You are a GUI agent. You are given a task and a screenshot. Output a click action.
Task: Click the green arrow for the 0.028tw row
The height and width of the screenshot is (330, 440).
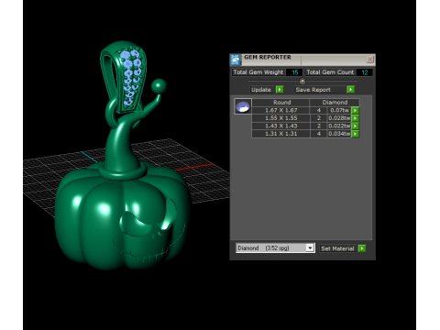click(x=355, y=118)
